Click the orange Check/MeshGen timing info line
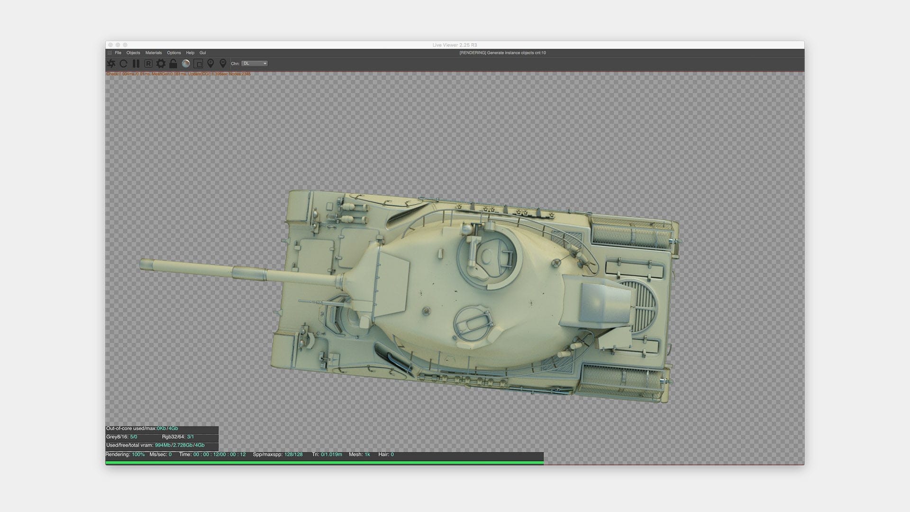910x512 pixels. [x=178, y=74]
